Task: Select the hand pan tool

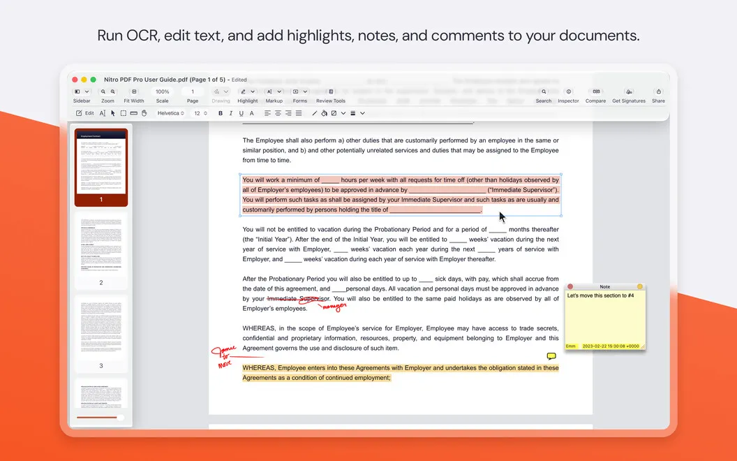Action: 144,113
